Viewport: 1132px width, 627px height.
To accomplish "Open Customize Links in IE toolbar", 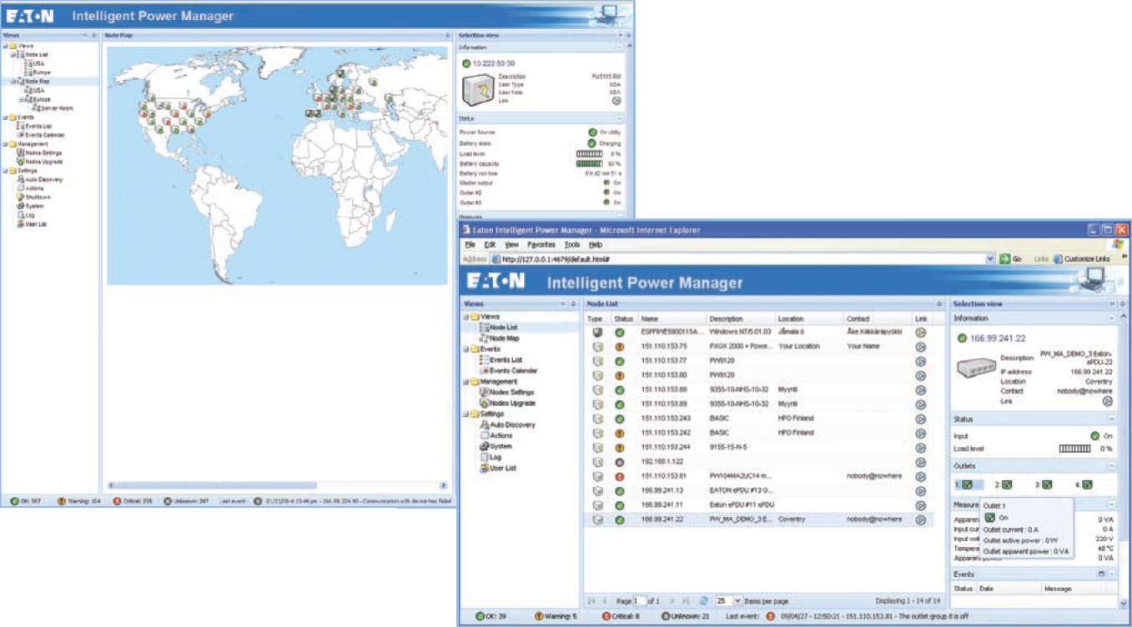I will click(1081, 259).
